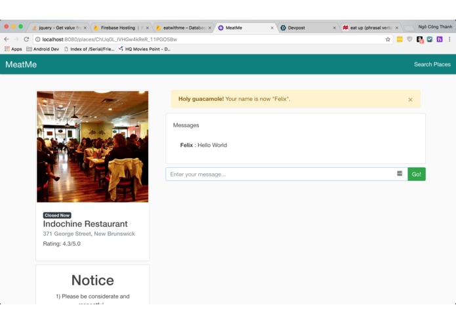Open the extension with red badge
This screenshot has width=456, height=324.
pos(420,39)
